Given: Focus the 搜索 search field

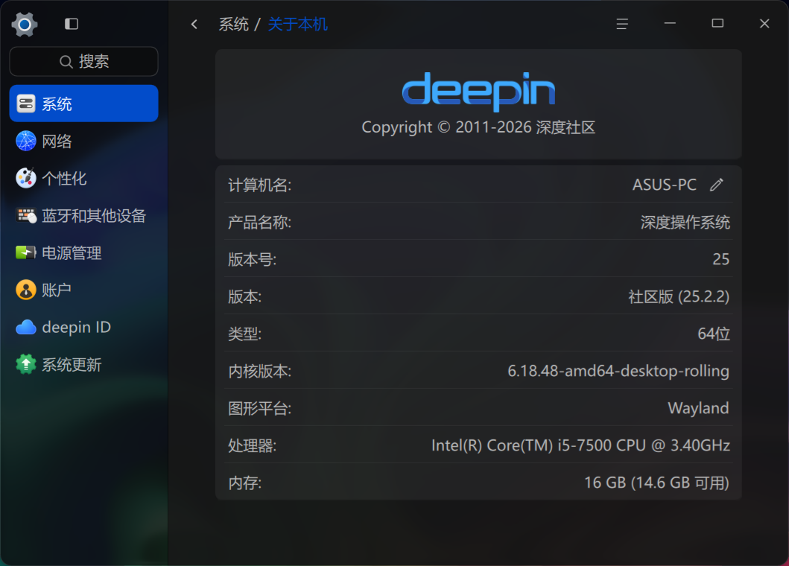Looking at the screenshot, I should (83, 61).
